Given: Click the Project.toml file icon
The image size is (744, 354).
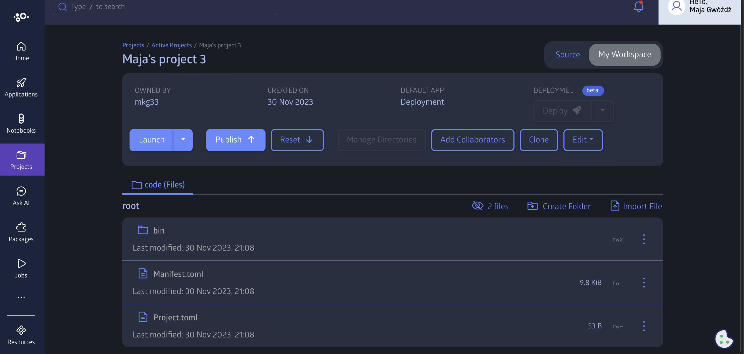Looking at the screenshot, I should [x=143, y=317].
